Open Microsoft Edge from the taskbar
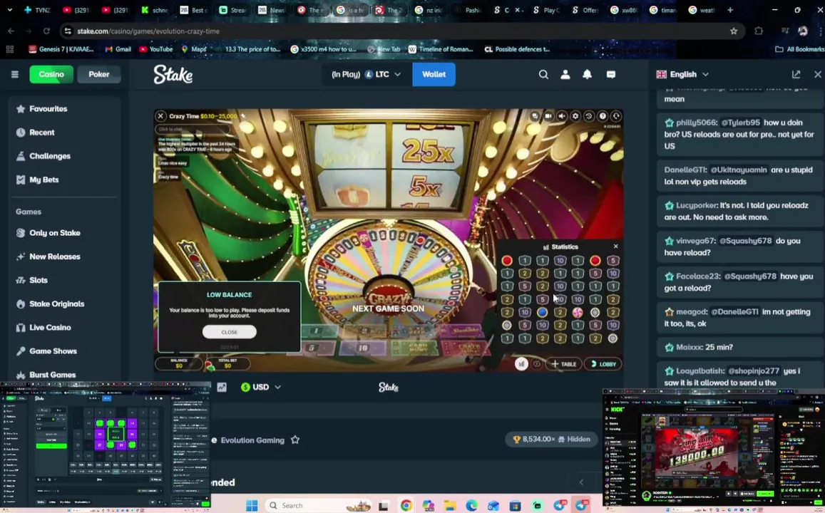825x513 pixels. coord(471,506)
